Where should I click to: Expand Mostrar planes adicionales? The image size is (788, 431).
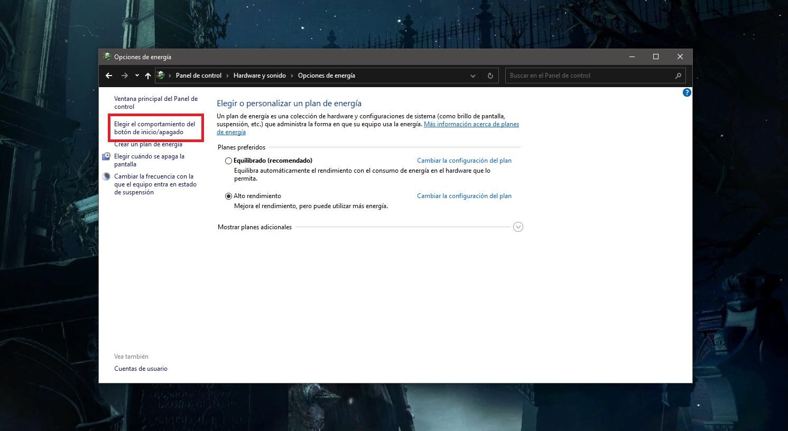tap(518, 227)
